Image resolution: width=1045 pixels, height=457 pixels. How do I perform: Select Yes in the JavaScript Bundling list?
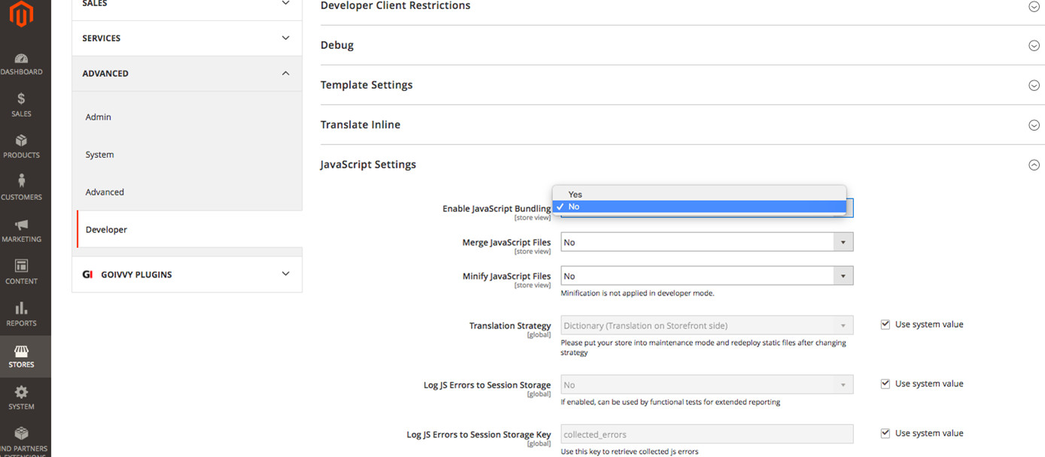(x=576, y=195)
